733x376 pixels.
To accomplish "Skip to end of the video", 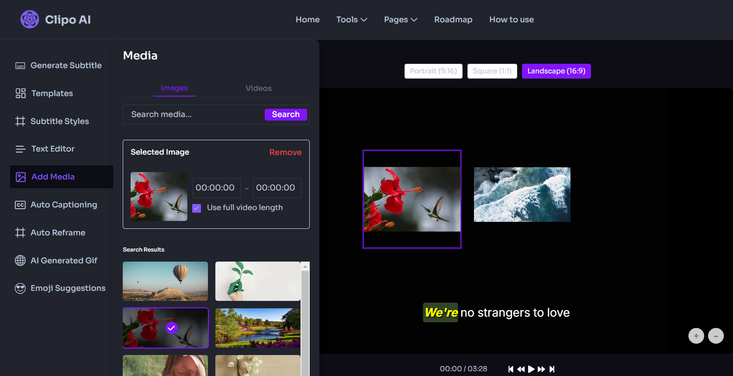I will (x=552, y=369).
